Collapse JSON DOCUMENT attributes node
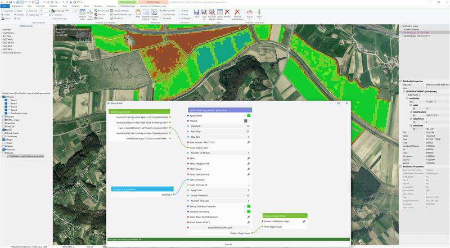Image resolution: width=450 pixels, height=248 pixels. [x=404, y=91]
